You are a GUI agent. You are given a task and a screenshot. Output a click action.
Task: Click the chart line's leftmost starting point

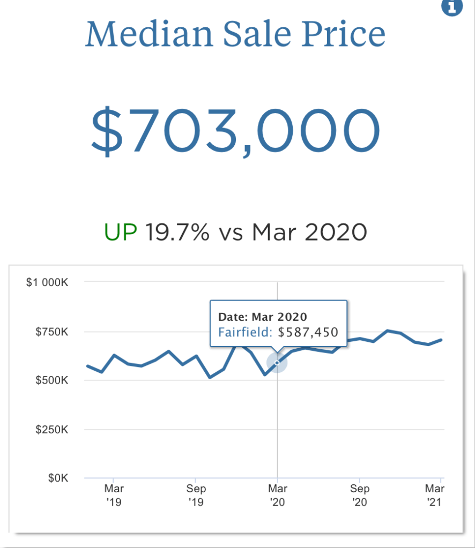coord(87,366)
